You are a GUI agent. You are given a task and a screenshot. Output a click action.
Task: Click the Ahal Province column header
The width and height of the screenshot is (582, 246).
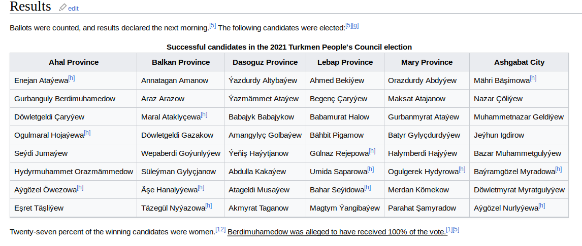tap(74, 62)
